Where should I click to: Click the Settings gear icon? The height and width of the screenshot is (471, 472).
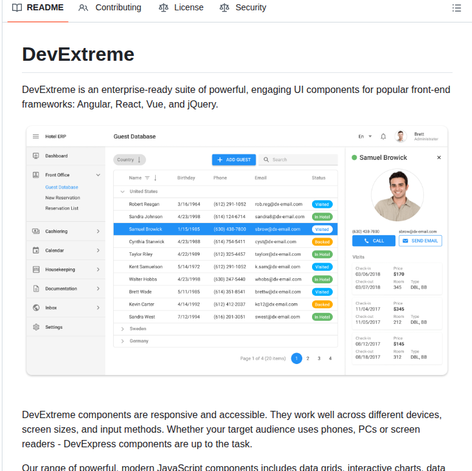coord(36,327)
